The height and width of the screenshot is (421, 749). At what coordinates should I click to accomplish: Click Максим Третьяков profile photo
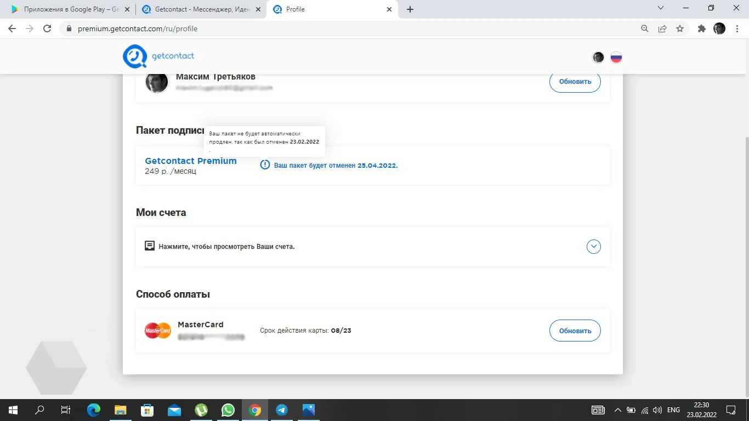click(157, 82)
